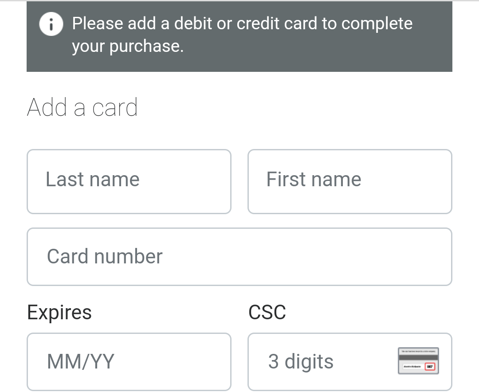The width and height of the screenshot is (479, 392).
Task: Click the 'Card number' placeholder text
Action: pos(105,257)
